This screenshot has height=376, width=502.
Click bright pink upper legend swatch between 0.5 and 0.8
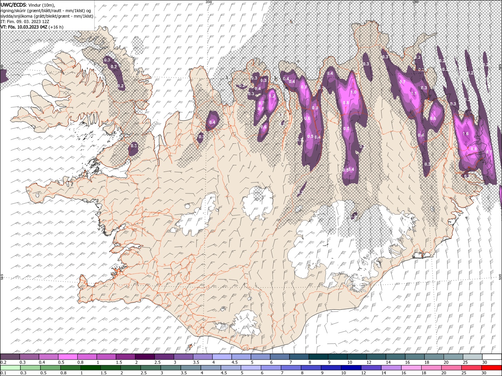click(67, 357)
